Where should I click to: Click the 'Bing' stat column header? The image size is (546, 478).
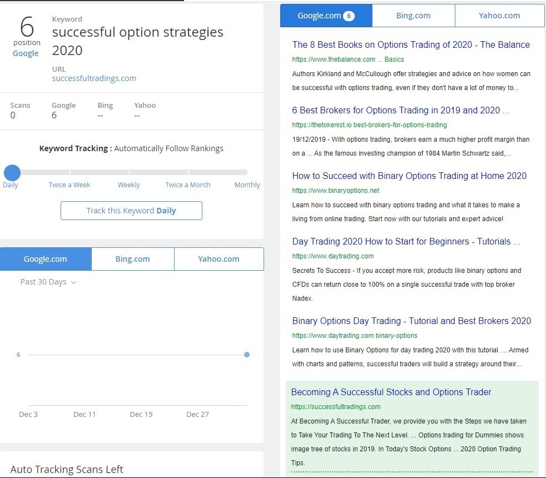(105, 106)
